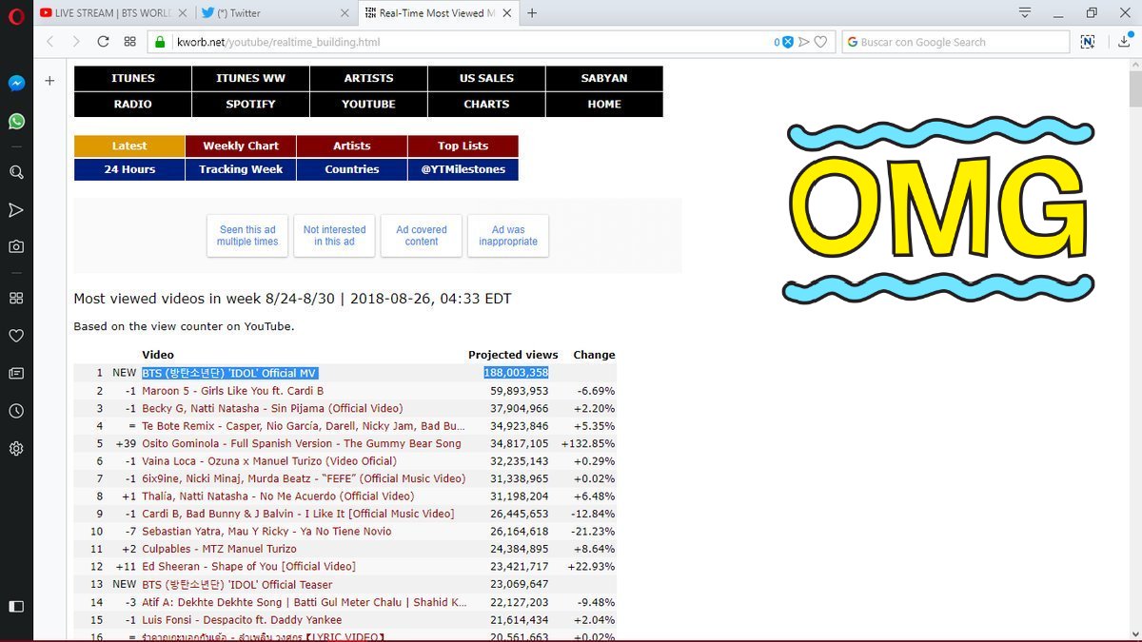Toggle the sidebar panel at bottom

[x=16, y=606]
